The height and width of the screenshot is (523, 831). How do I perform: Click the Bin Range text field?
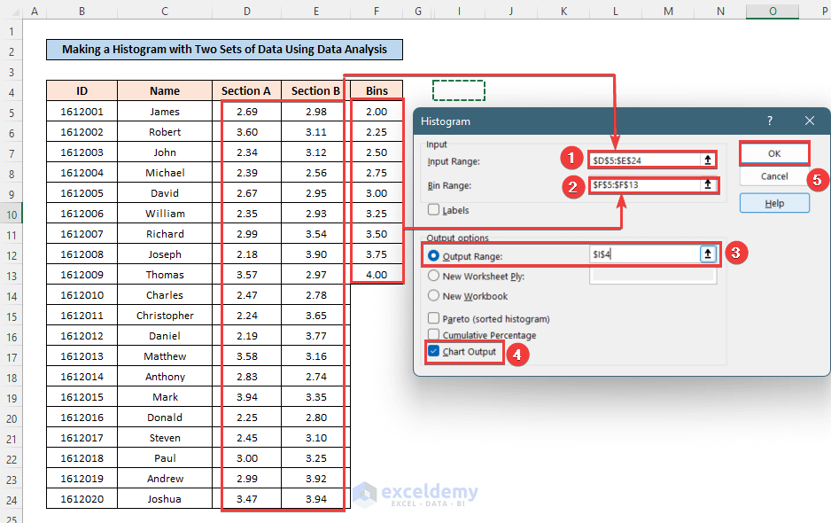pyautogui.click(x=647, y=185)
